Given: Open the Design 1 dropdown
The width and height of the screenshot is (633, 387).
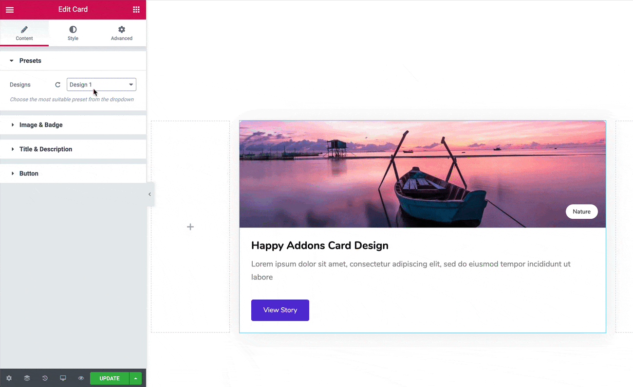Looking at the screenshot, I should pos(101,84).
